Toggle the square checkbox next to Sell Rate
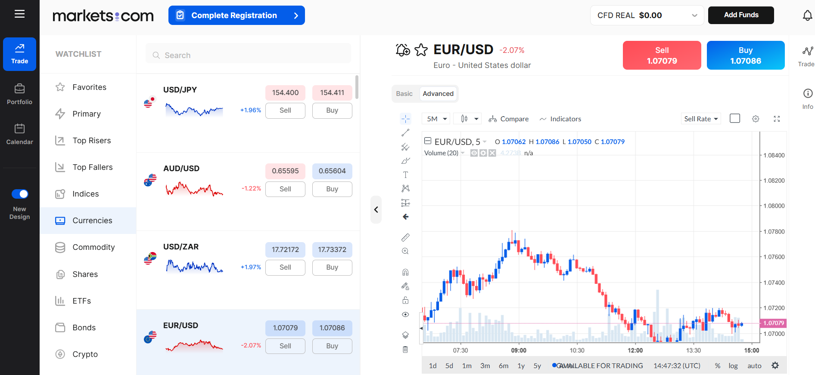The width and height of the screenshot is (815, 375). coord(735,118)
